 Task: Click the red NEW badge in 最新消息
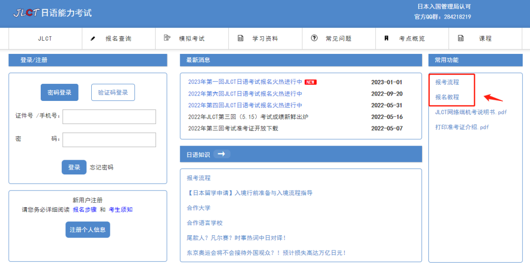point(310,82)
